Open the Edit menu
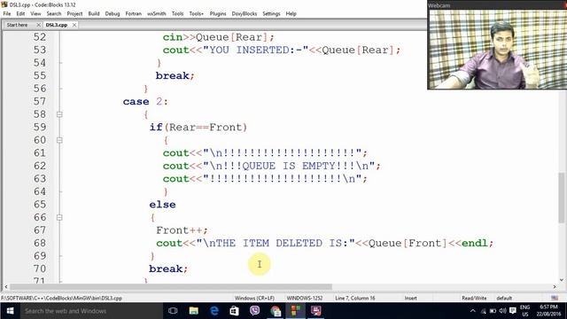The image size is (567, 319). [20, 14]
